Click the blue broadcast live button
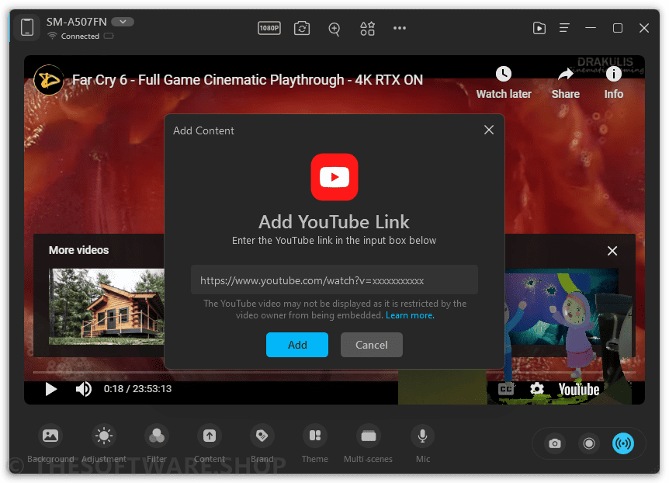This screenshot has height=483, width=669. coord(623,443)
